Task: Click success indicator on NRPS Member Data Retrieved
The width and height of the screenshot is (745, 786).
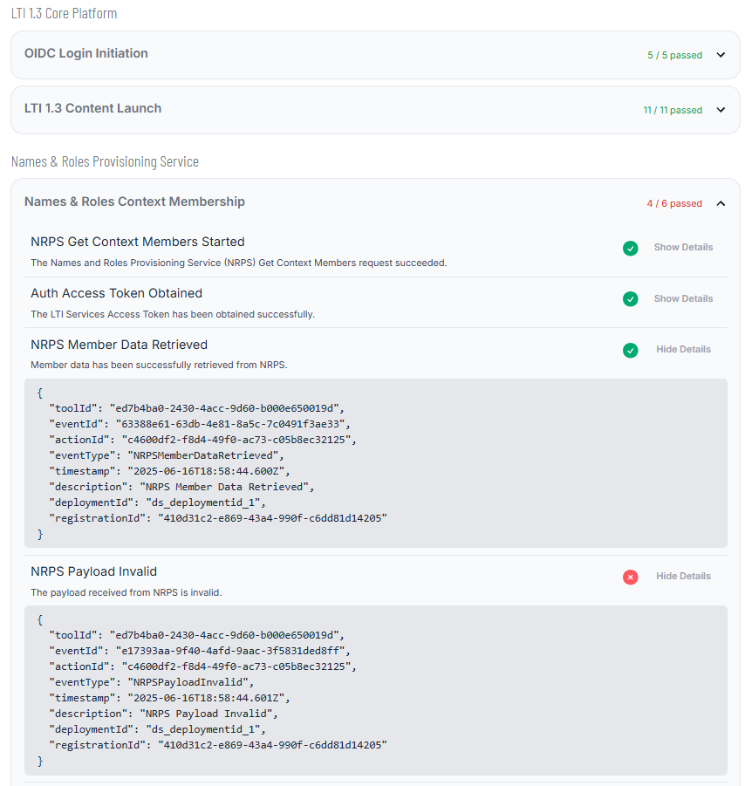Action: click(x=630, y=349)
